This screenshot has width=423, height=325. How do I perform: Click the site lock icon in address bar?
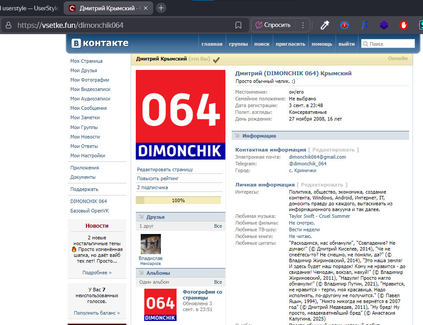click(8, 25)
